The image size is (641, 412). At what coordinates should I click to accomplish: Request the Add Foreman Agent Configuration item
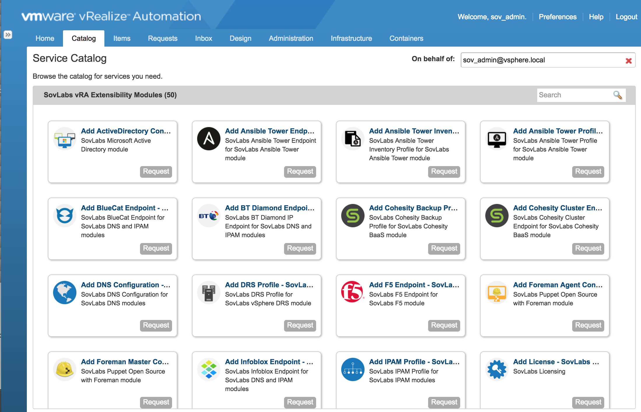[x=588, y=325]
